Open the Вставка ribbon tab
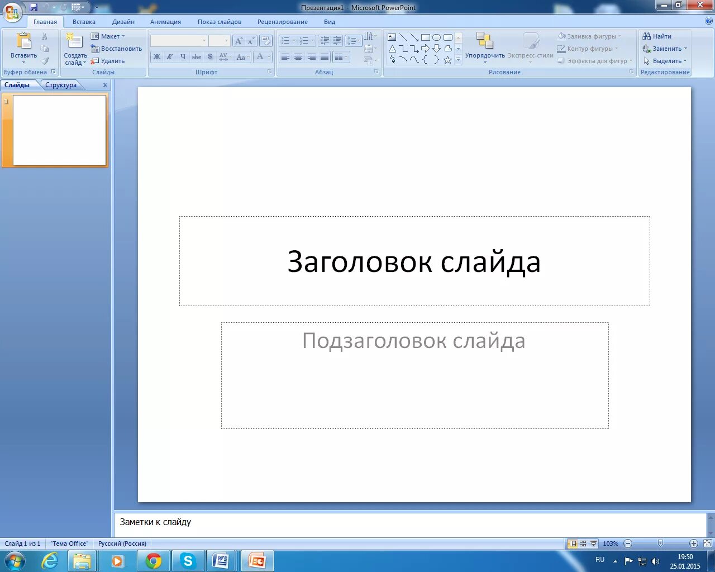The width and height of the screenshot is (715, 572). pos(84,22)
